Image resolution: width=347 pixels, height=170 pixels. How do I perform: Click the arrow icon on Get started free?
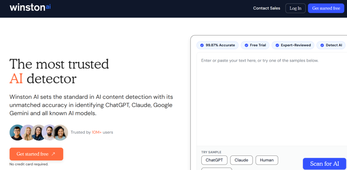tap(53, 154)
